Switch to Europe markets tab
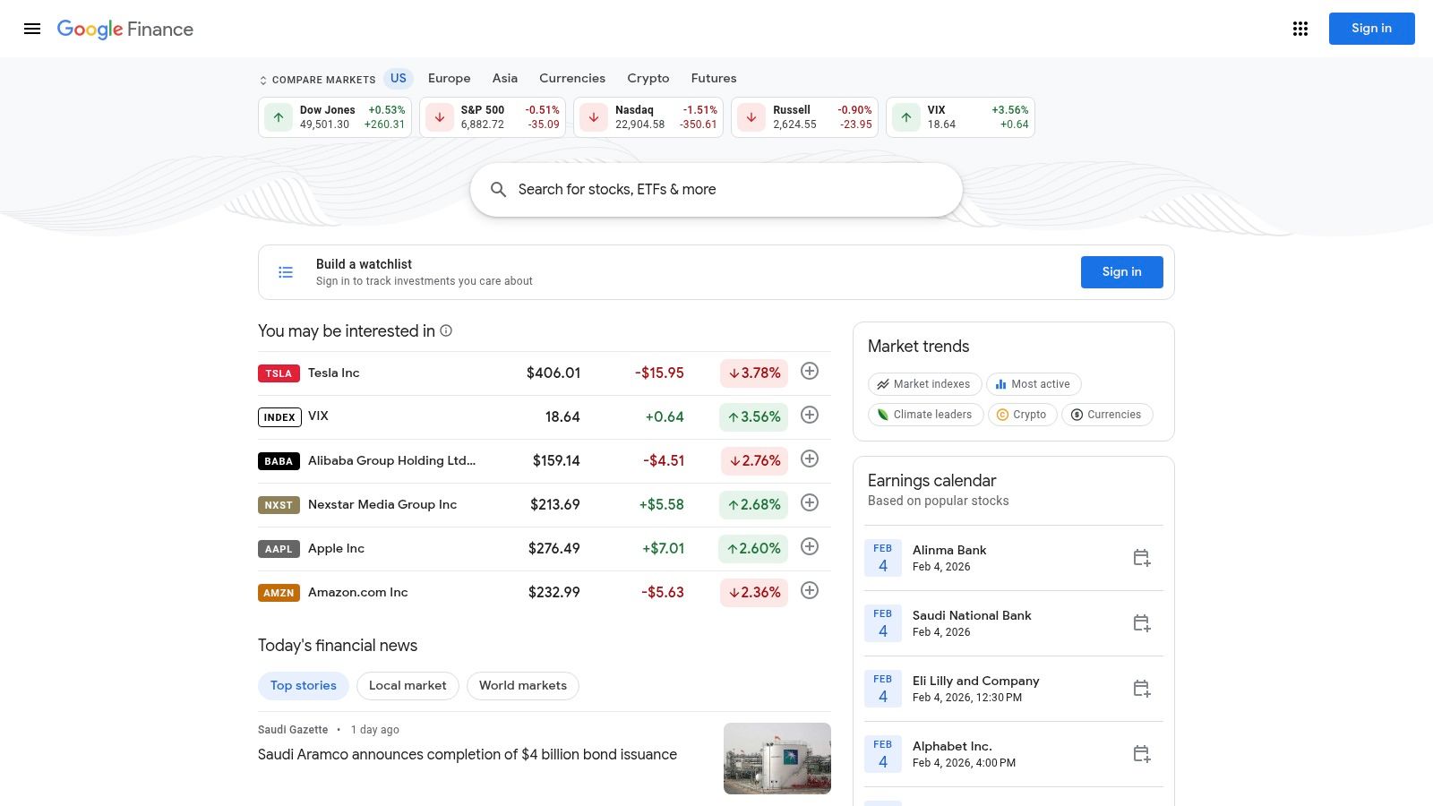The height and width of the screenshot is (806, 1433). click(x=450, y=79)
